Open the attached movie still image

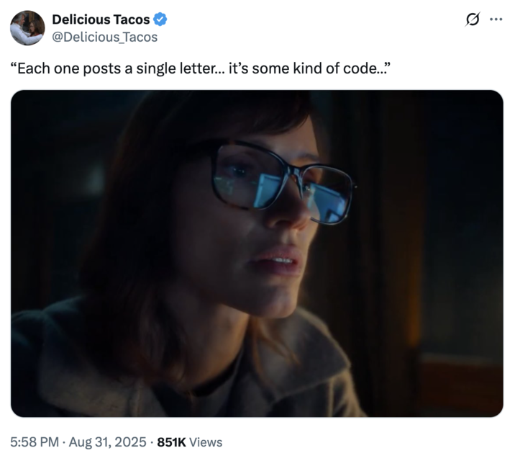[x=257, y=254]
